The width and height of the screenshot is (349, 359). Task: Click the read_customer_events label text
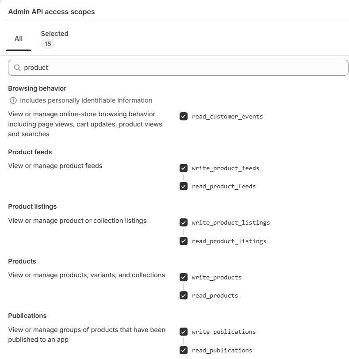coord(227,117)
